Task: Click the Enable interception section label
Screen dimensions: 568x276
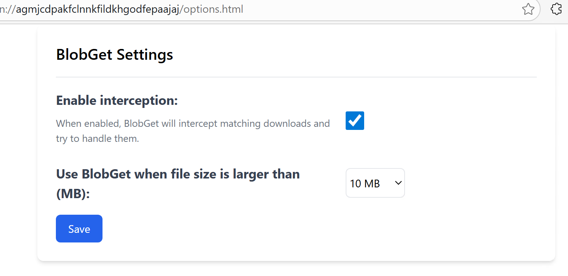Action: pos(117,100)
